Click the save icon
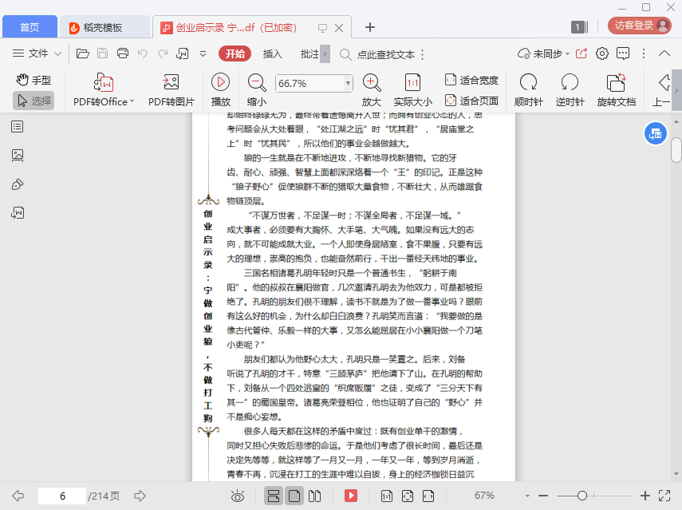The image size is (682, 510). (x=103, y=53)
